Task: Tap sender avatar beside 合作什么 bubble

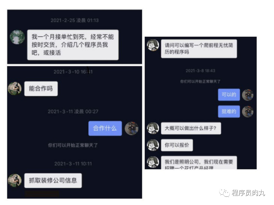Action: 132,128
